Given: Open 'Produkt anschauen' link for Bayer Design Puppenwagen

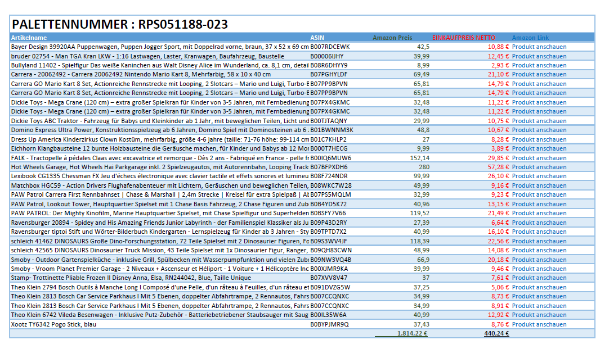Looking at the screenshot, I should pyautogui.click(x=539, y=47).
